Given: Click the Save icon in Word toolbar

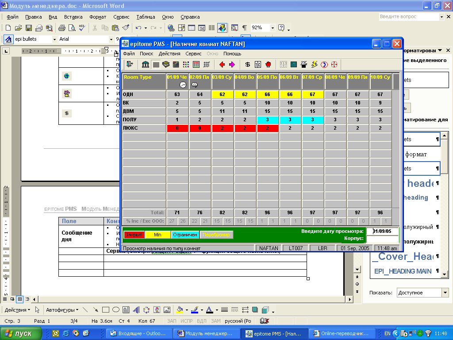Looking at the screenshot, I should point(29,28).
